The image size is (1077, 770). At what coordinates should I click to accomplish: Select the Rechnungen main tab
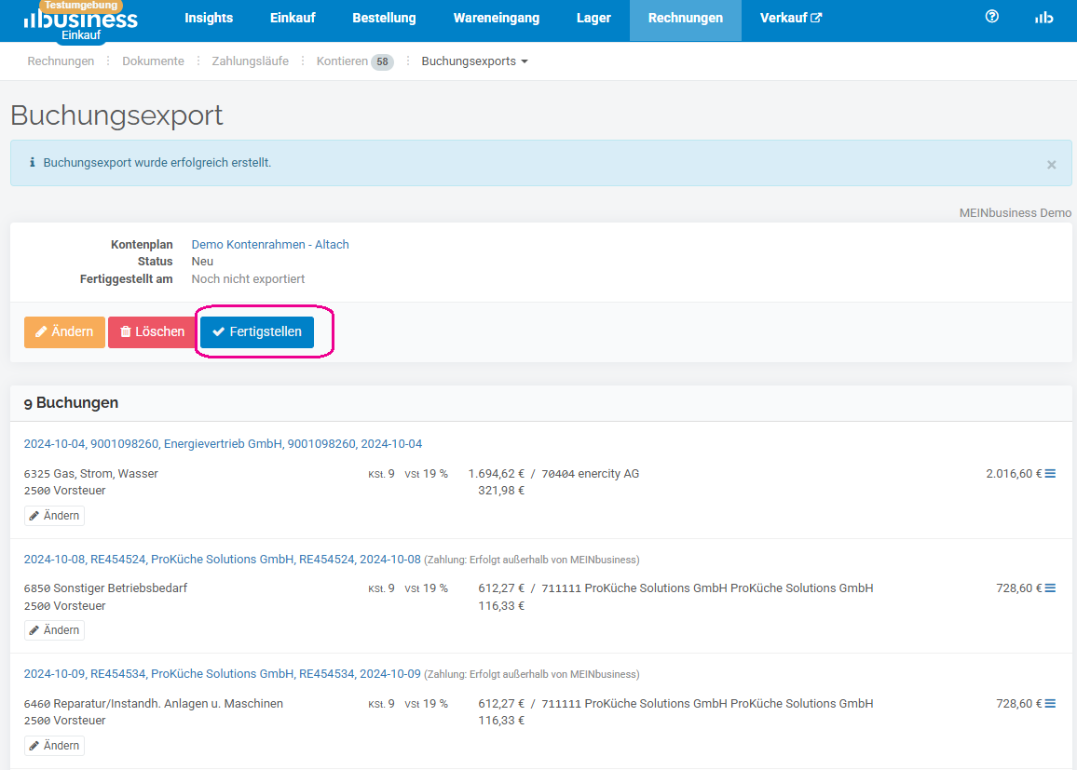(x=686, y=20)
